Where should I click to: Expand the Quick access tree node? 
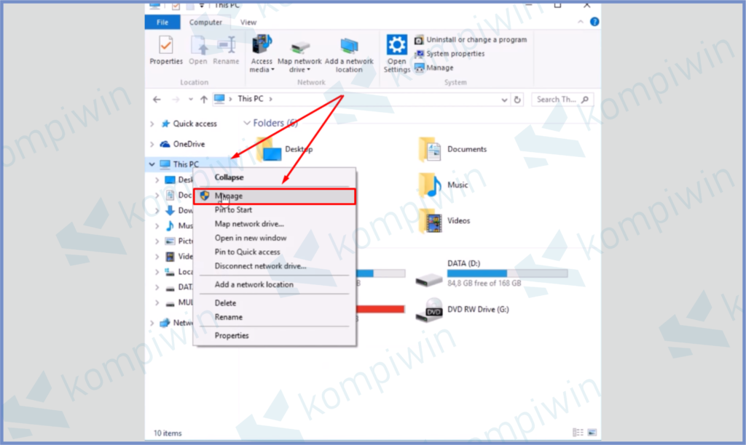point(152,124)
